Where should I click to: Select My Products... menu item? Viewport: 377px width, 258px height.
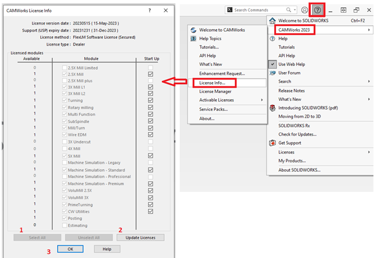click(x=320, y=161)
